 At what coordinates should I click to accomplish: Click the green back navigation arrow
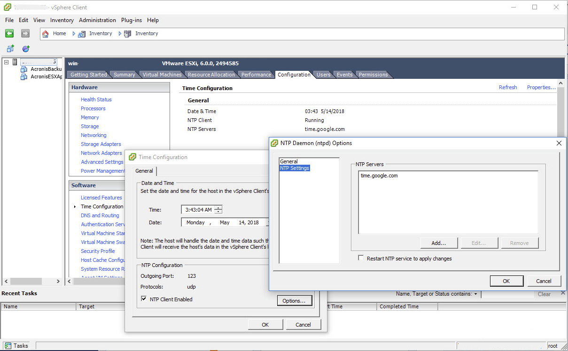pyautogui.click(x=9, y=33)
